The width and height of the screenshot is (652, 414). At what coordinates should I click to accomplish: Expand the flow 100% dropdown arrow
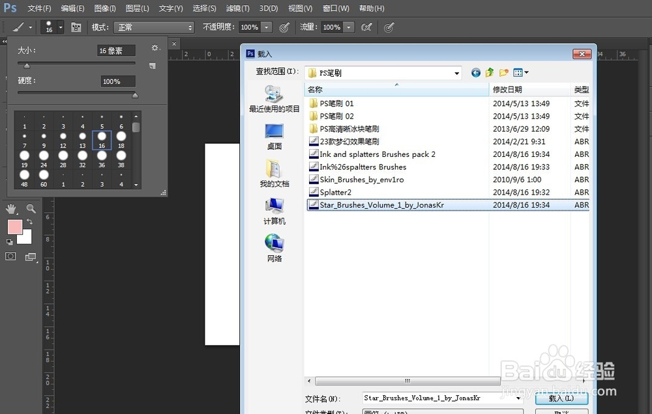(349, 27)
